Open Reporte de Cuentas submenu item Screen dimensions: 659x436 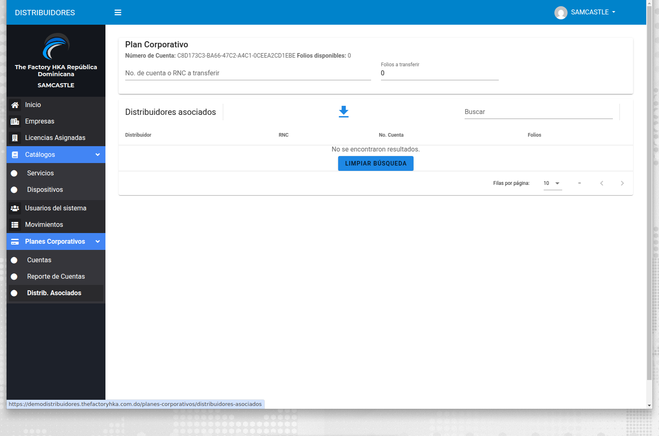[x=56, y=277]
